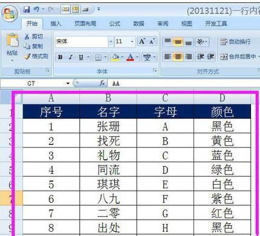260x236 pixels.
Task: Open the orientation text angle tool
Action: 202,42
